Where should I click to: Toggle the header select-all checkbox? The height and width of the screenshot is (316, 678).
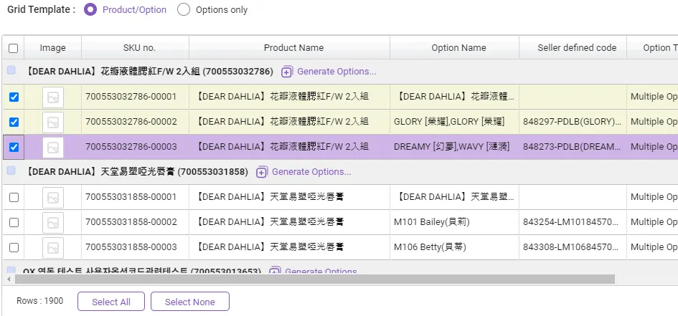click(x=14, y=48)
